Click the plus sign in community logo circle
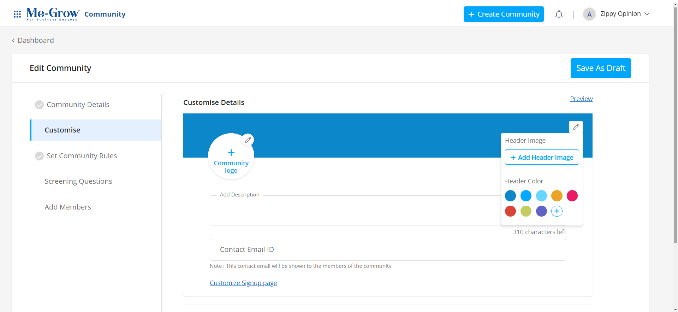The height and width of the screenshot is (312, 678). tap(231, 153)
